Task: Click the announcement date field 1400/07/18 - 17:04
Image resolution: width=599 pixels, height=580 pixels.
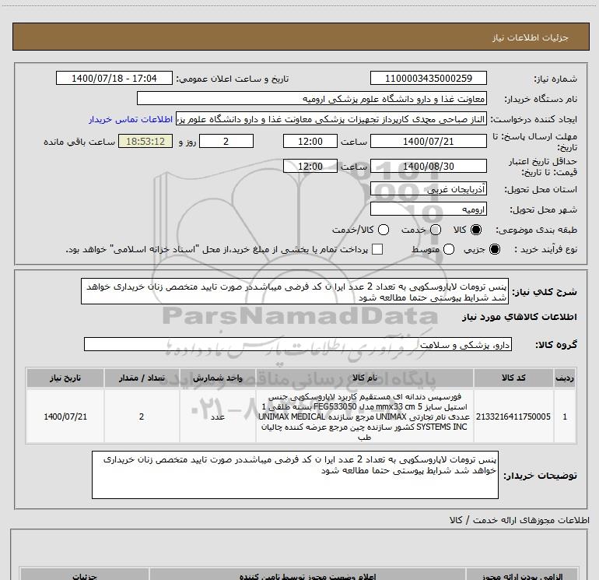Action: pyautogui.click(x=114, y=79)
